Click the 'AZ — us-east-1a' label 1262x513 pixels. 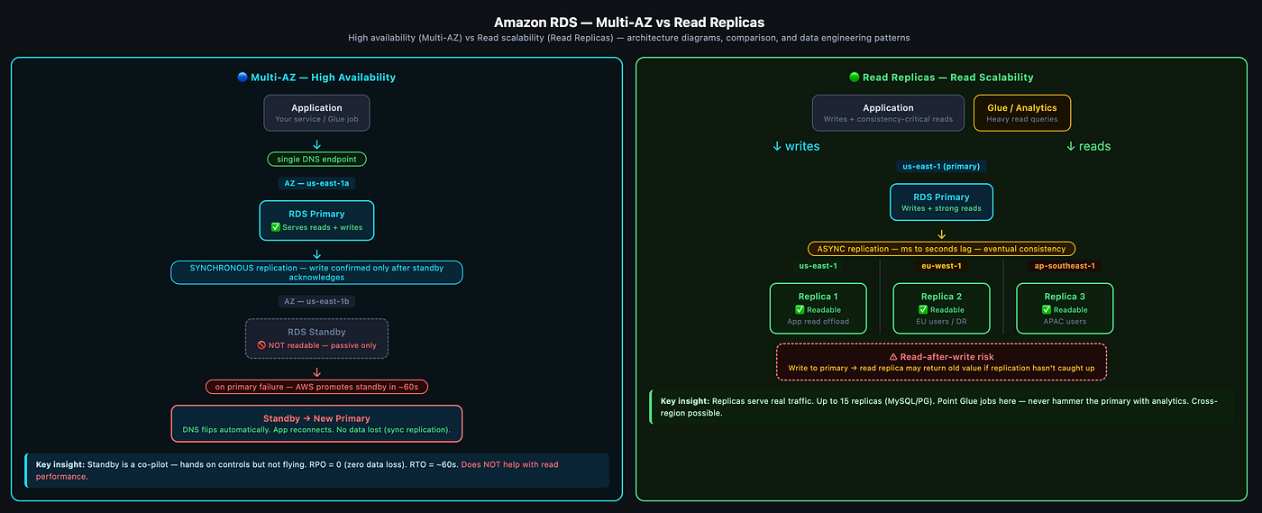pos(316,183)
